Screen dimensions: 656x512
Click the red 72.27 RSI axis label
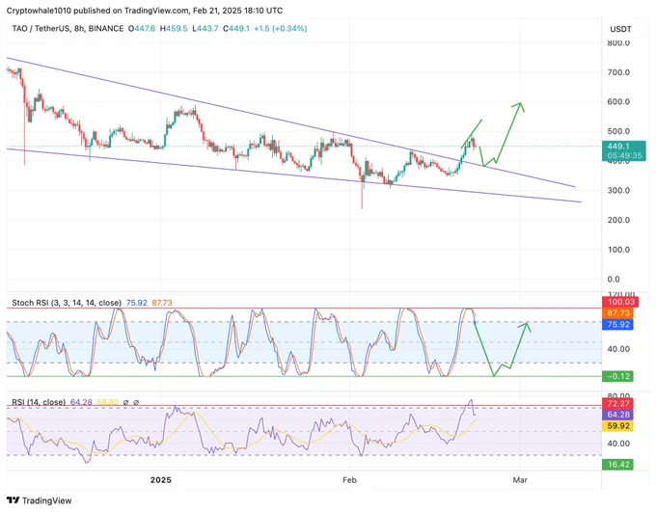[x=617, y=404]
